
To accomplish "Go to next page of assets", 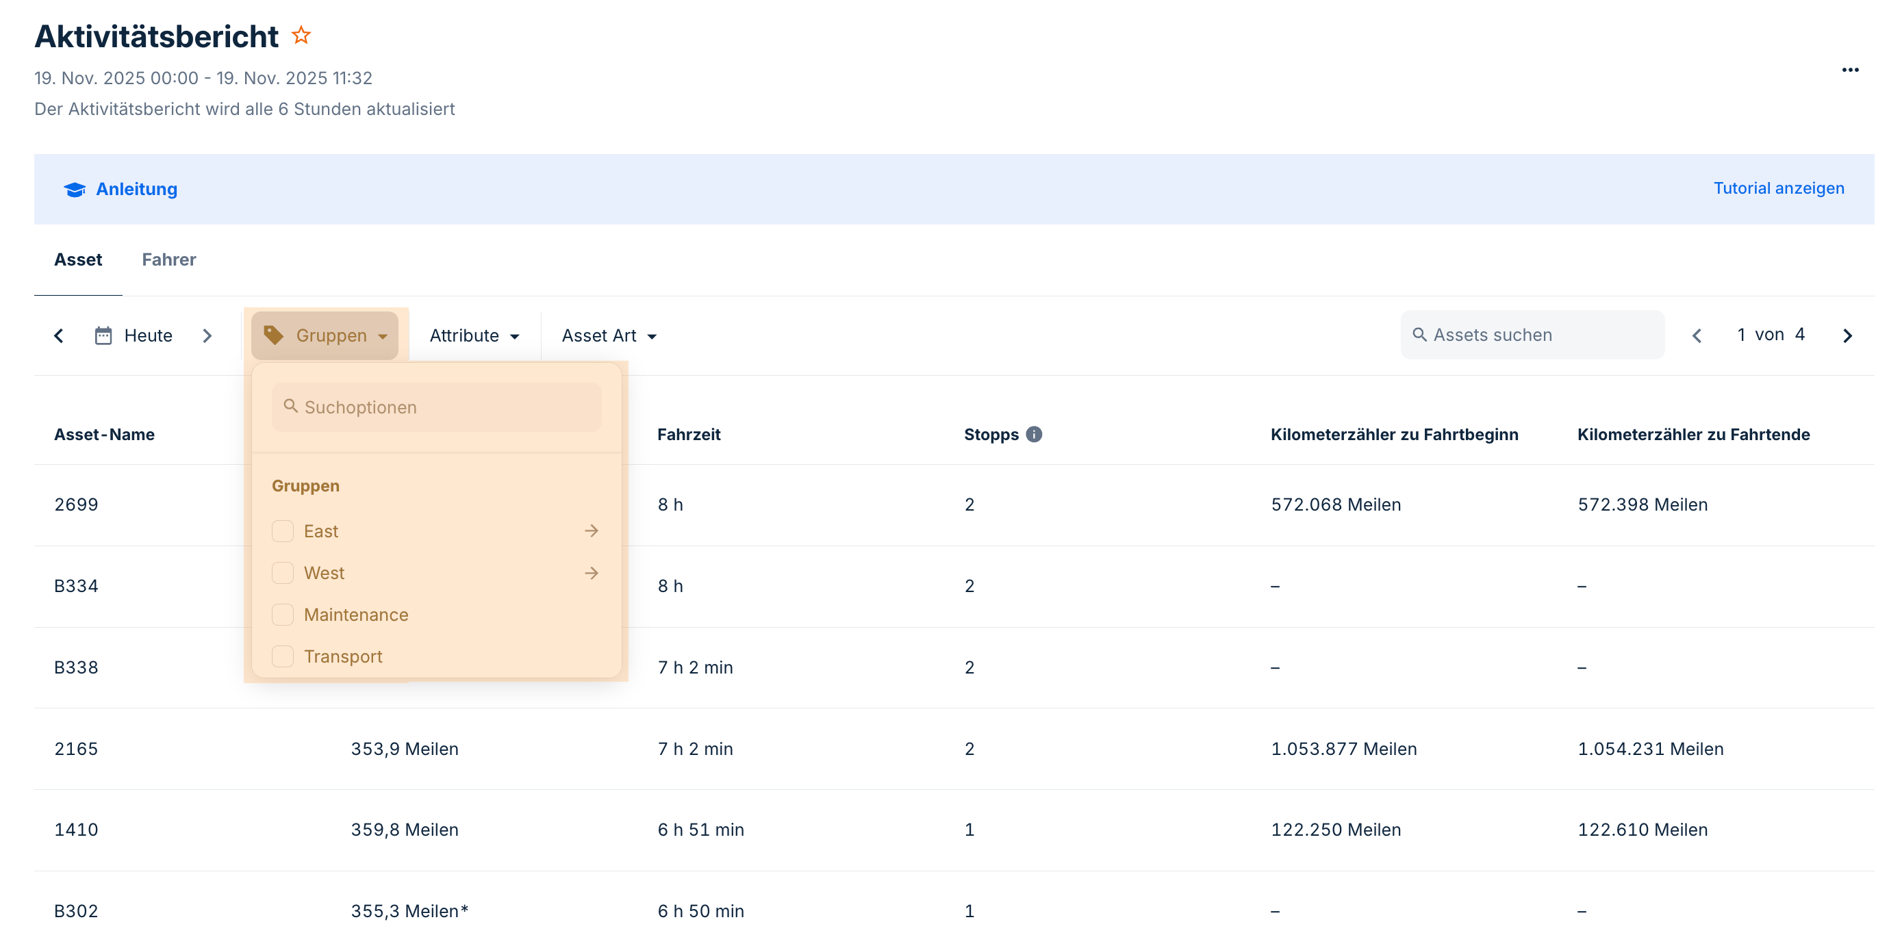I will pyautogui.click(x=1847, y=336).
